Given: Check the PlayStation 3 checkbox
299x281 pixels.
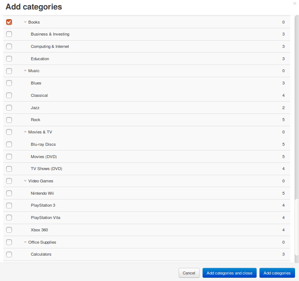Looking at the screenshot, I should (x=9, y=206).
